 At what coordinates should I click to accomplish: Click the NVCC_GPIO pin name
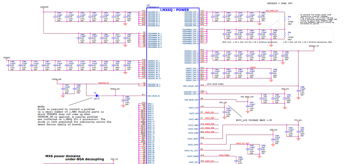[193, 145]
